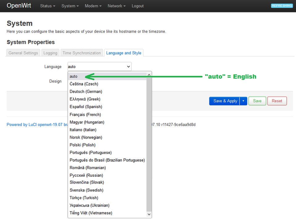This screenshot has height=221, width=296.
Task: Select Français (French) language option
Action: 85,114
